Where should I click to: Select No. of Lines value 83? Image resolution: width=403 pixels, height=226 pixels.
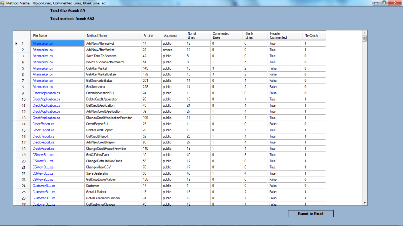click(198, 62)
